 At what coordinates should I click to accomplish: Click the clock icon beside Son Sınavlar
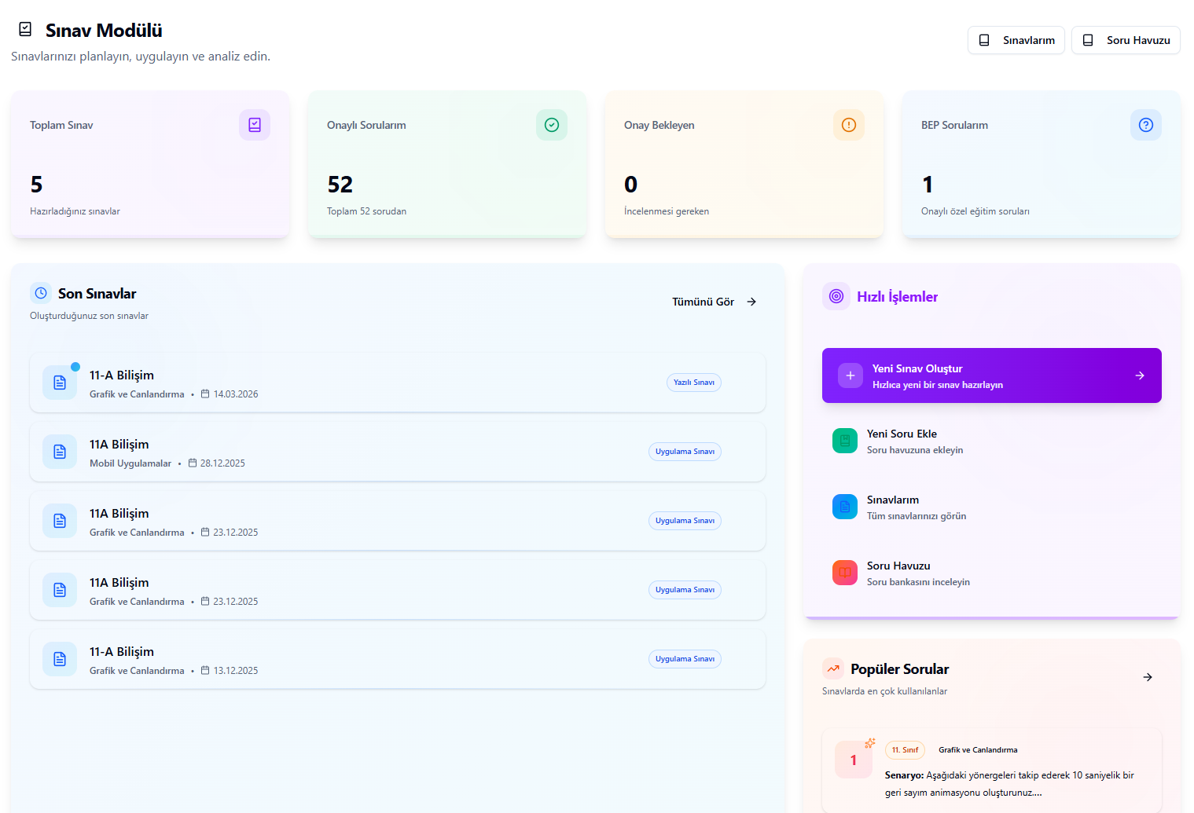click(x=41, y=293)
